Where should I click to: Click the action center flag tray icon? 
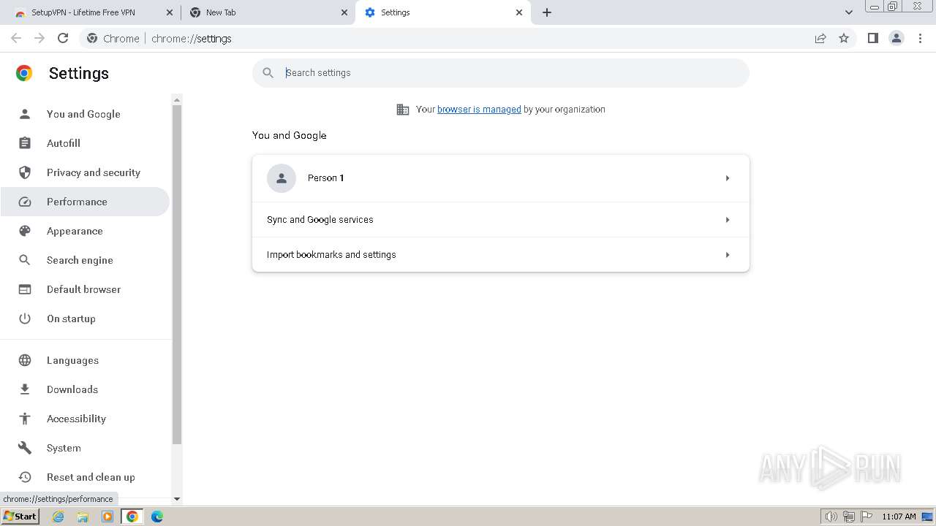[867, 517]
